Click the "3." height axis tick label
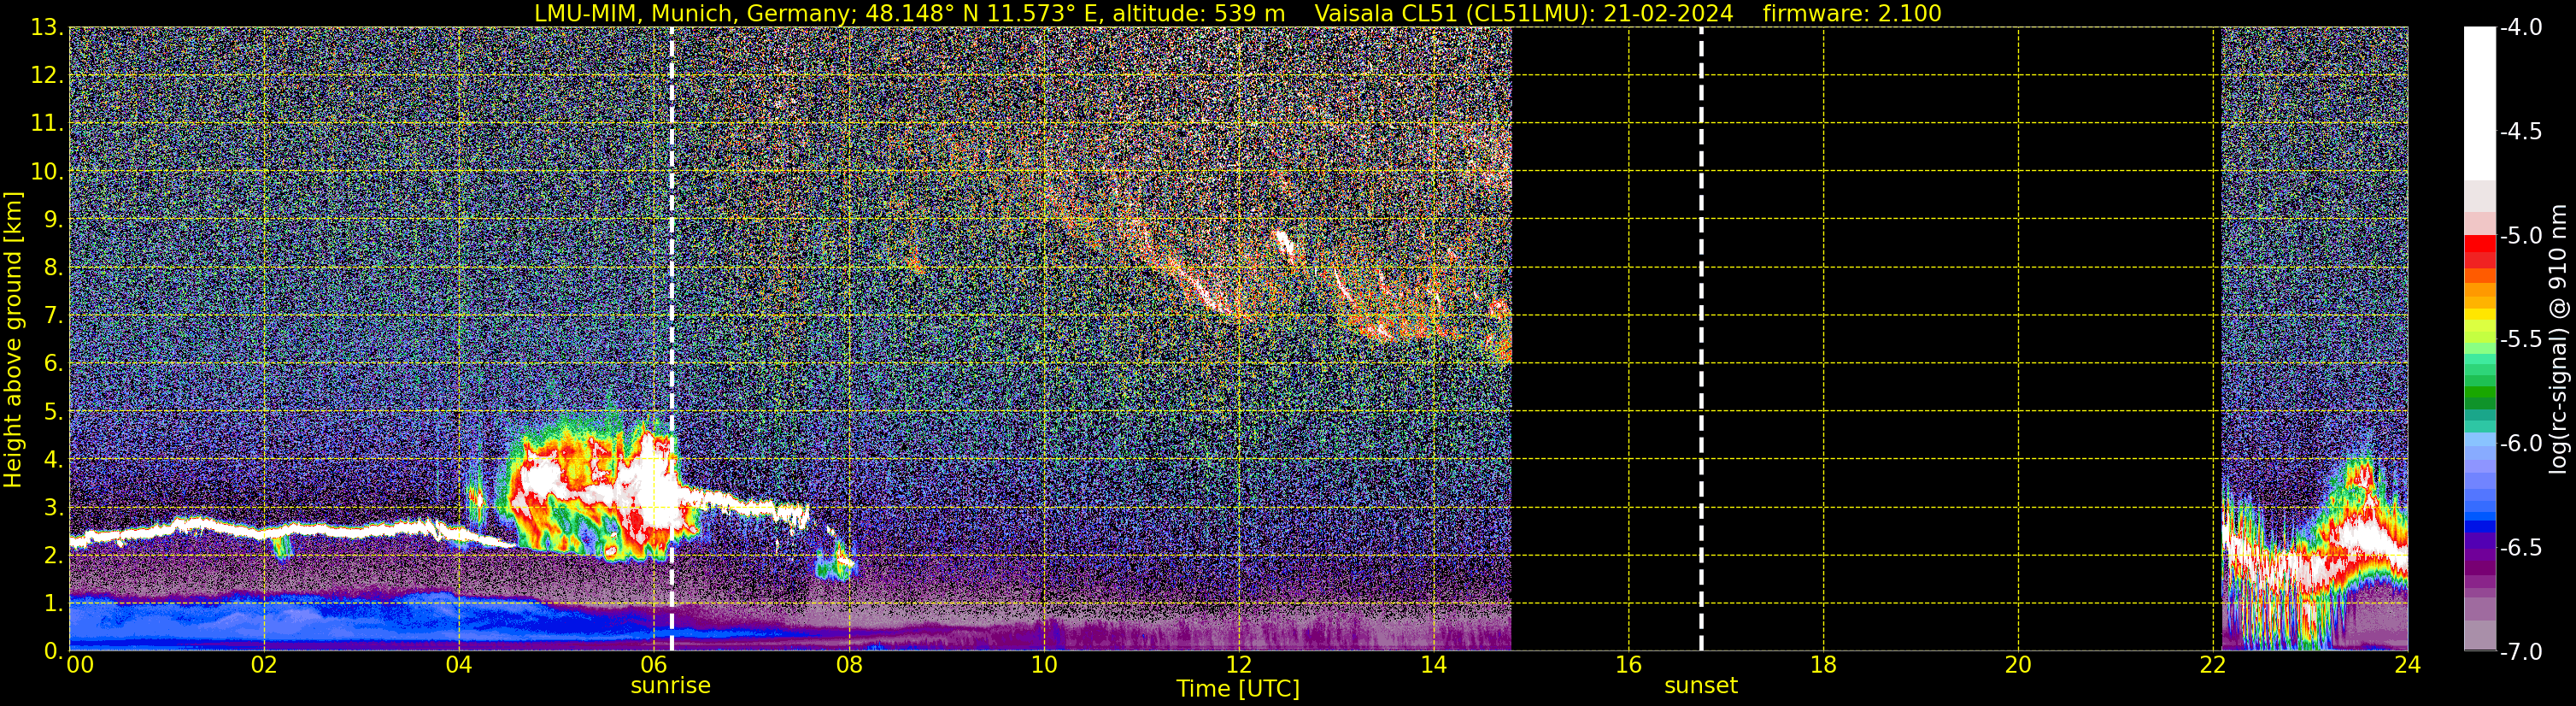2576x706 pixels. (53, 508)
